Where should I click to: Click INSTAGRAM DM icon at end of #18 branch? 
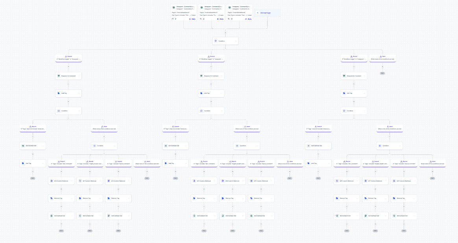[394, 216]
